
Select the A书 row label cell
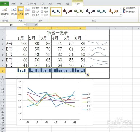click(x=11, y=43)
